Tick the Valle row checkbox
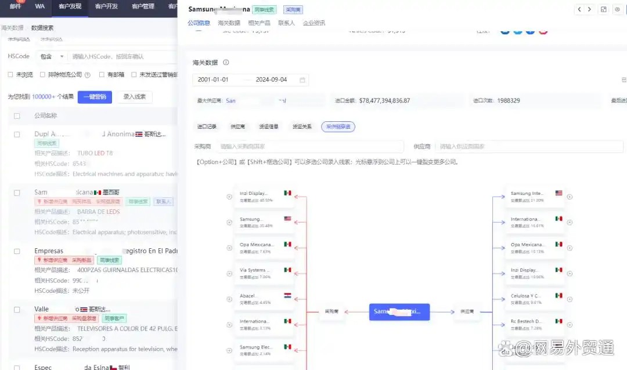The height and width of the screenshot is (370, 627). 17,310
